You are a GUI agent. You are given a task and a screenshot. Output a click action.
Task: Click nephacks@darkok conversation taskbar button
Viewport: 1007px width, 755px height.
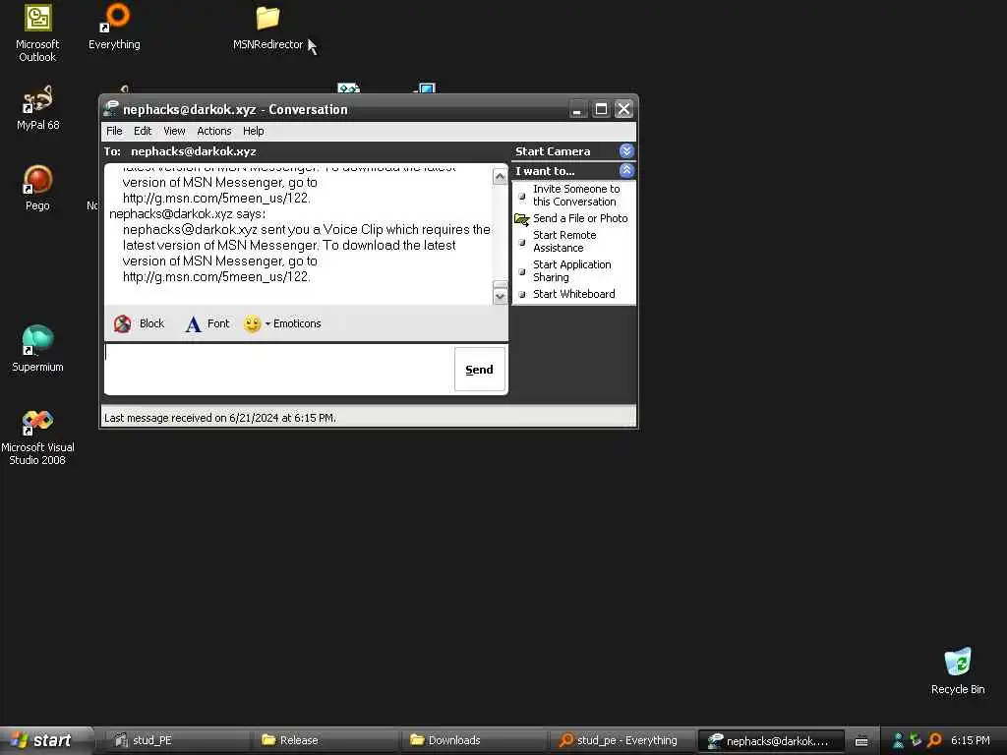pos(771,740)
